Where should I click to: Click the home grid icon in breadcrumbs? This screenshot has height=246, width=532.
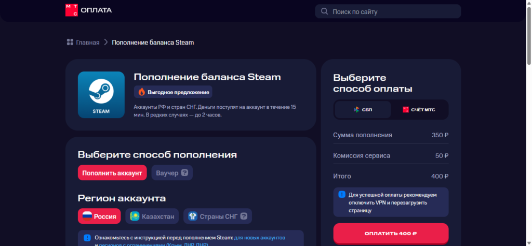pos(70,42)
